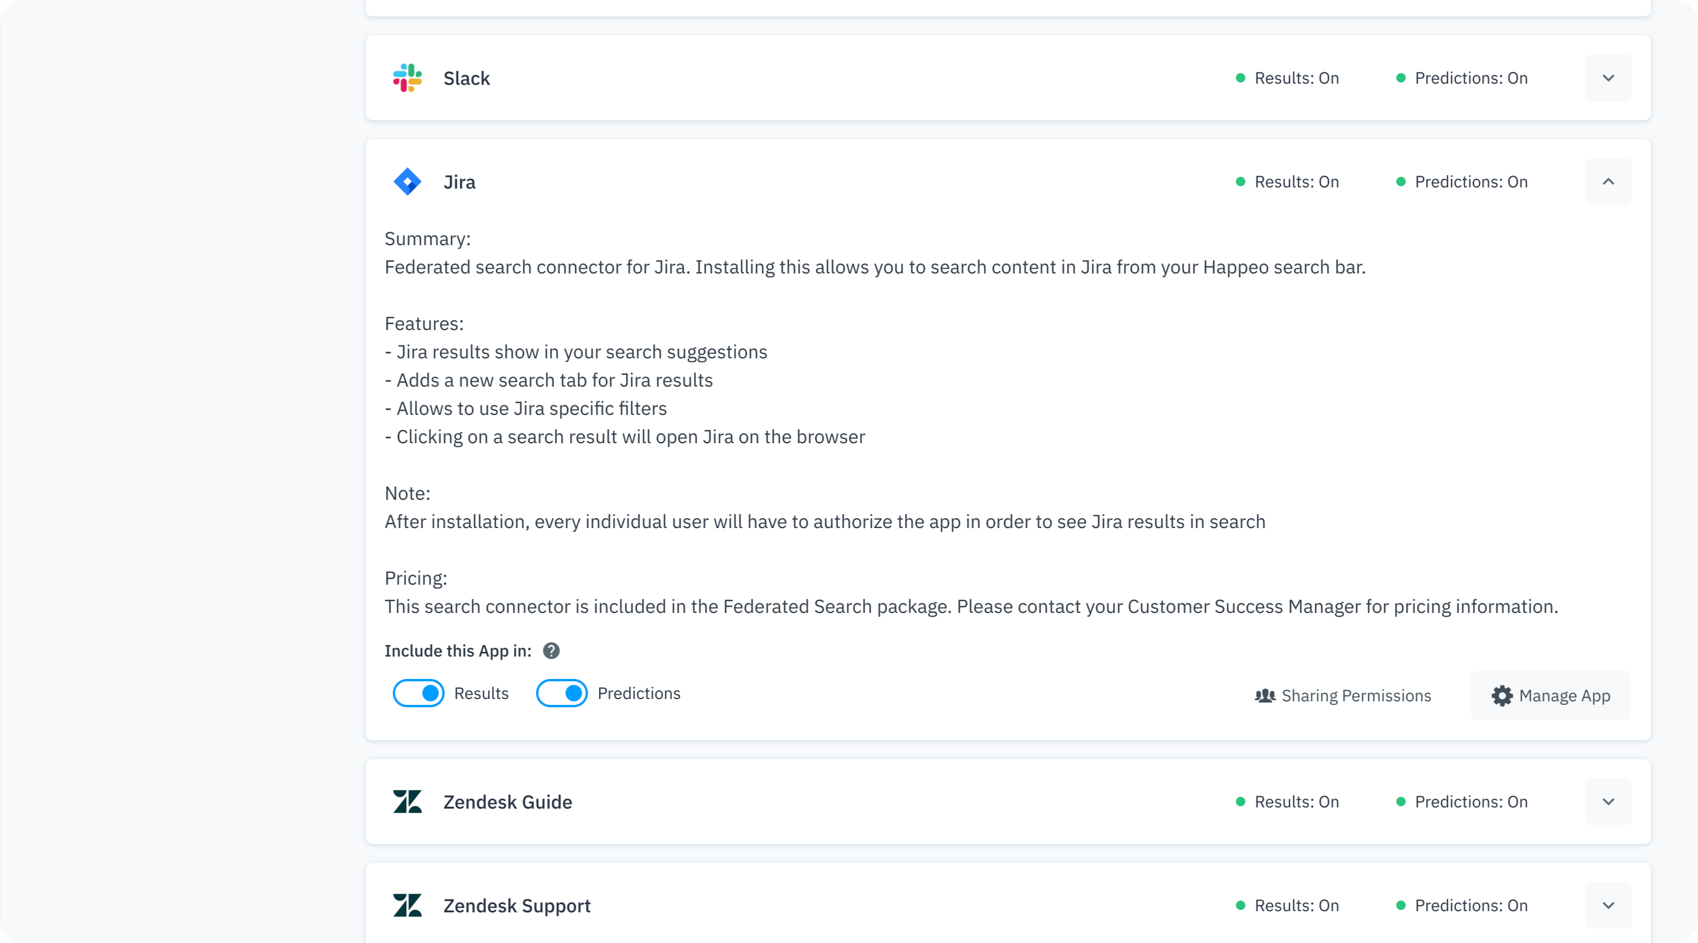Click the Slack app logo icon
This screenshot has height=943, width=1698.
pos(407,78)
